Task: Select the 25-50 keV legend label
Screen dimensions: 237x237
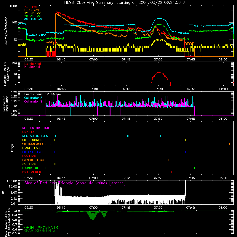Action: click(x=33, y=16)
